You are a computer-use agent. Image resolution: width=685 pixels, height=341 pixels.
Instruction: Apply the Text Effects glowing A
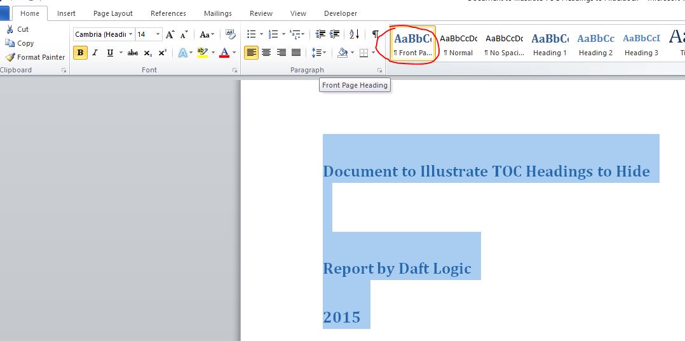pos(182,53)
